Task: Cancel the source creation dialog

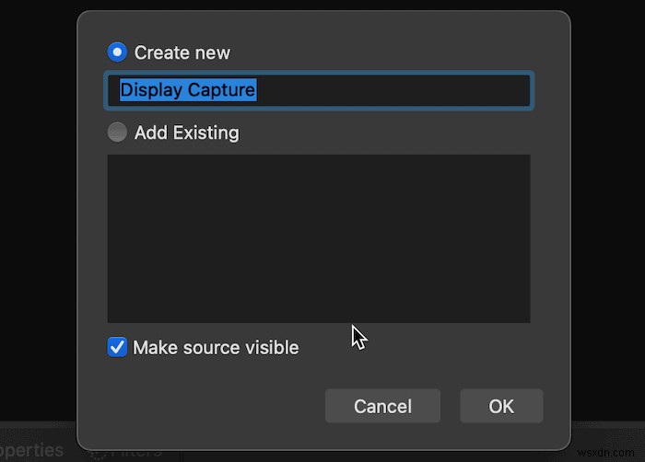Action: click(382, 406)
